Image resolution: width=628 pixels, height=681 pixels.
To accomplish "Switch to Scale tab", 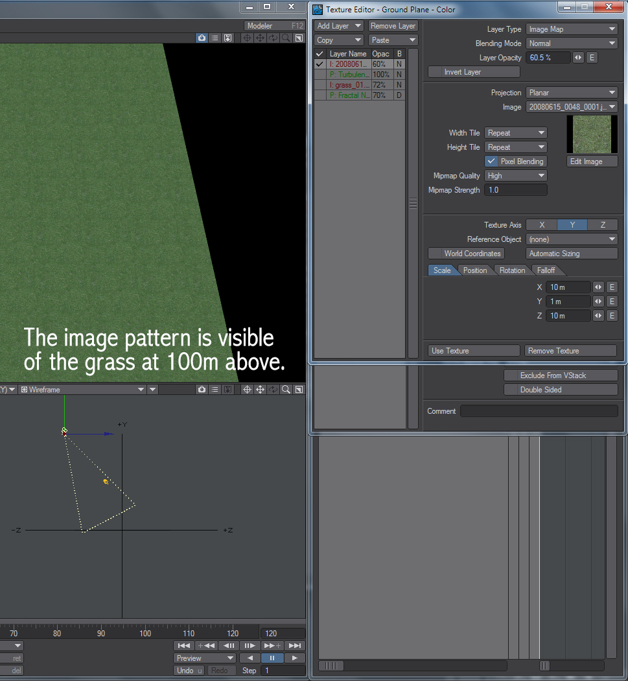I will (x=442, y=270).
